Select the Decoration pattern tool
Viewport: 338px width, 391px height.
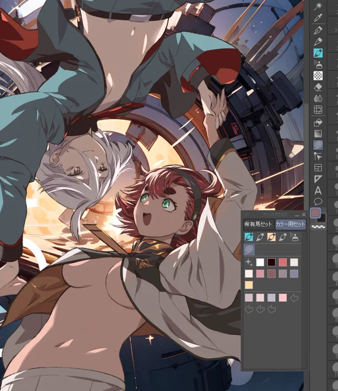pyautogui.click(x=318, y=75)
